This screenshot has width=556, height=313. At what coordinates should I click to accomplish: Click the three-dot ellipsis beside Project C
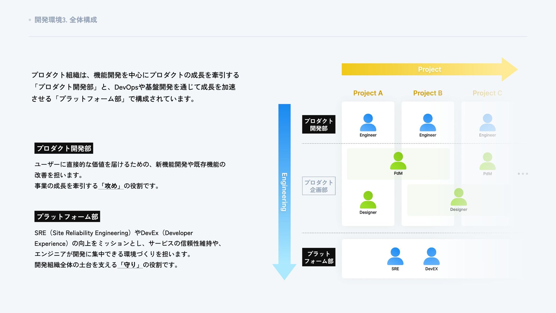coord(523,174)
